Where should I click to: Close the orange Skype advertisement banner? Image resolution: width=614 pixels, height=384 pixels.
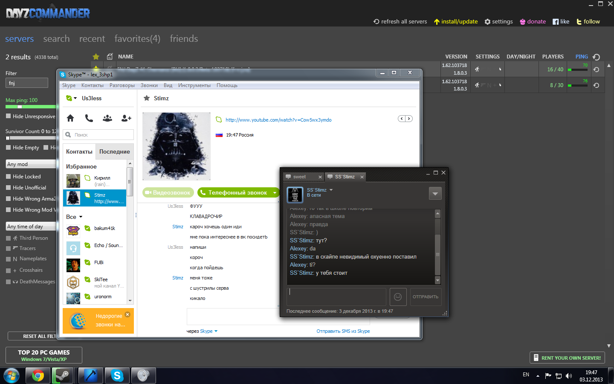(127, 314)
